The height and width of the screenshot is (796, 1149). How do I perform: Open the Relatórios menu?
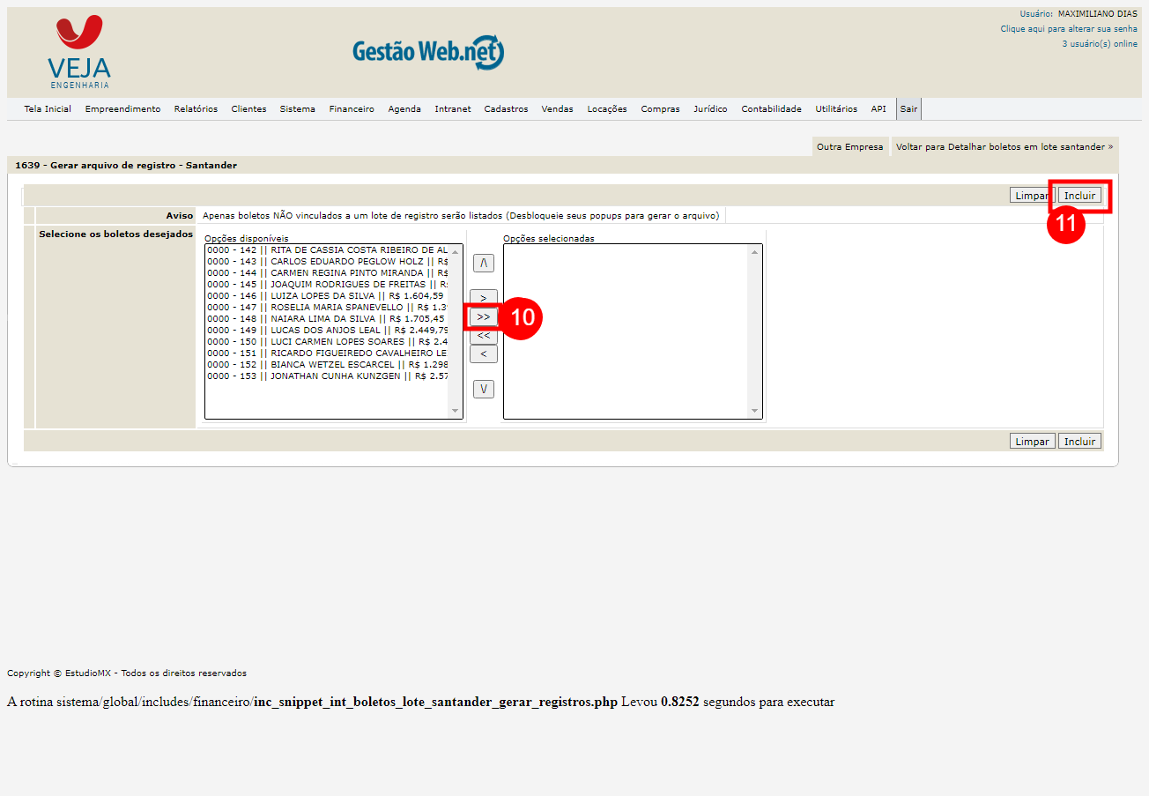(x=196, y=109)
